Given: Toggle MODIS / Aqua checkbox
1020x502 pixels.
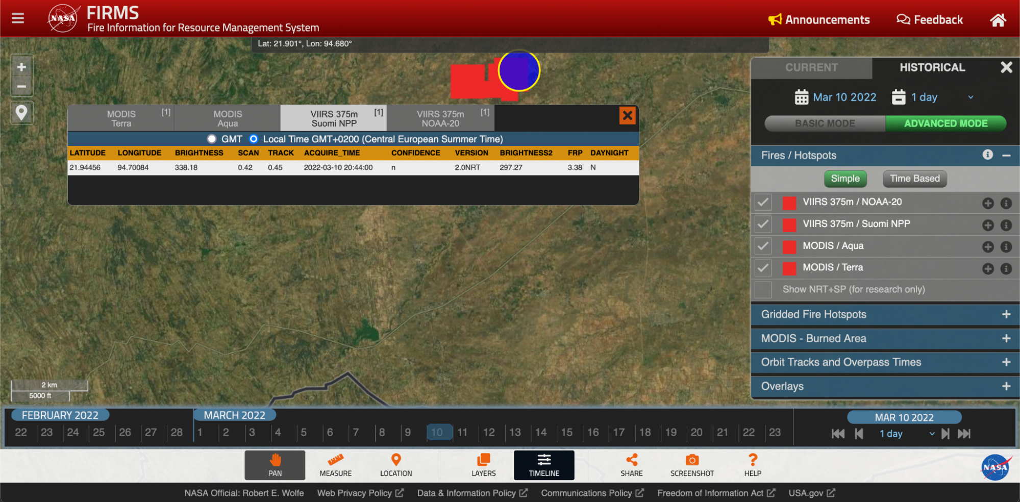Looking at the screenshot, I should [763, 246].
